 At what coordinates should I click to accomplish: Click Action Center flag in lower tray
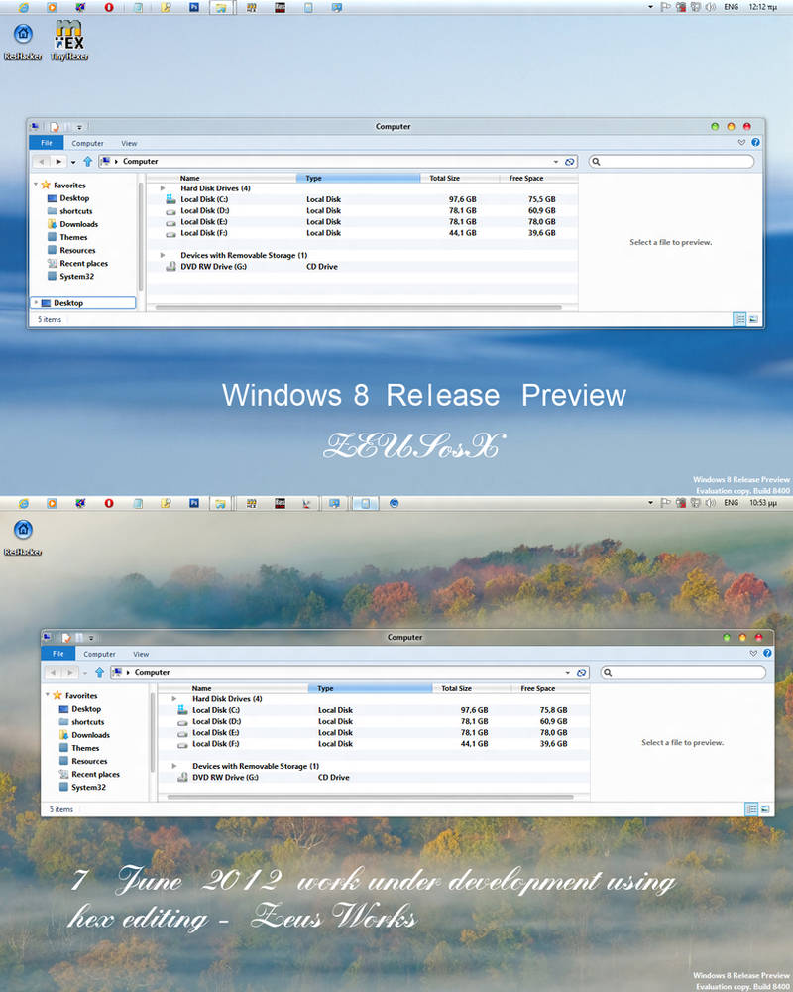pyautogui.click(x=665, y=503)
